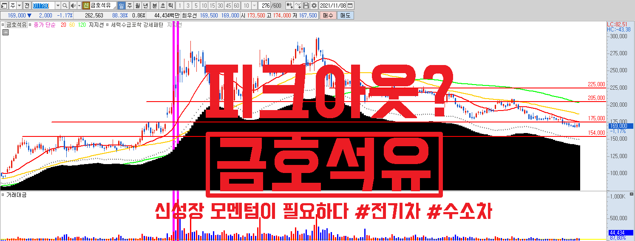Click the 거래대금 volume panel label
The width and height of the screenshot is (635, 241).
[16, 195]
